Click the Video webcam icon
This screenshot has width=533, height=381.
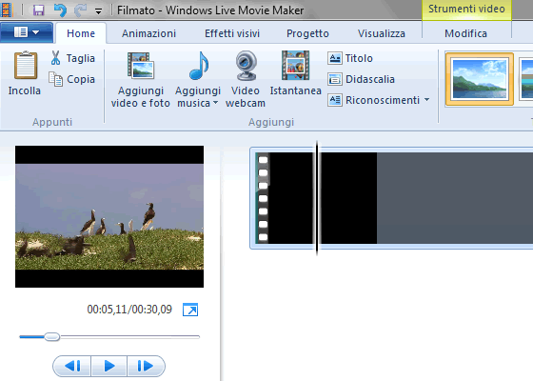pyautogui.click(x=247, y=66)
